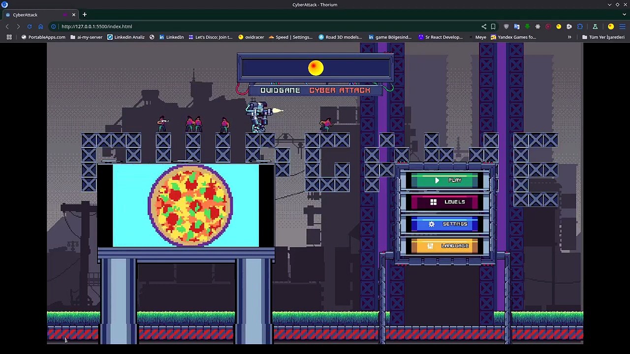Image resolution: width=630 pixels, height=354 pixels.
Task: Open the experiments flask icon
Action: [595, 27]
